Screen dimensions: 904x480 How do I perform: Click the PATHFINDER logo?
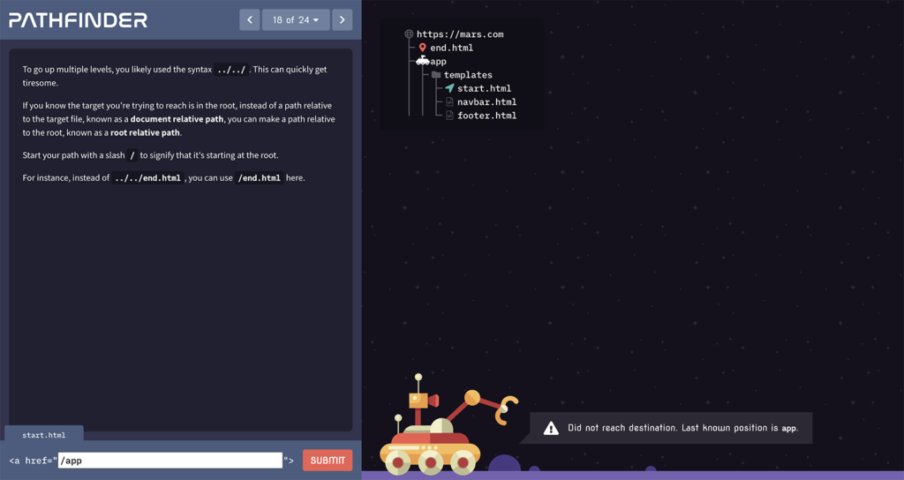tap(78, 20)
